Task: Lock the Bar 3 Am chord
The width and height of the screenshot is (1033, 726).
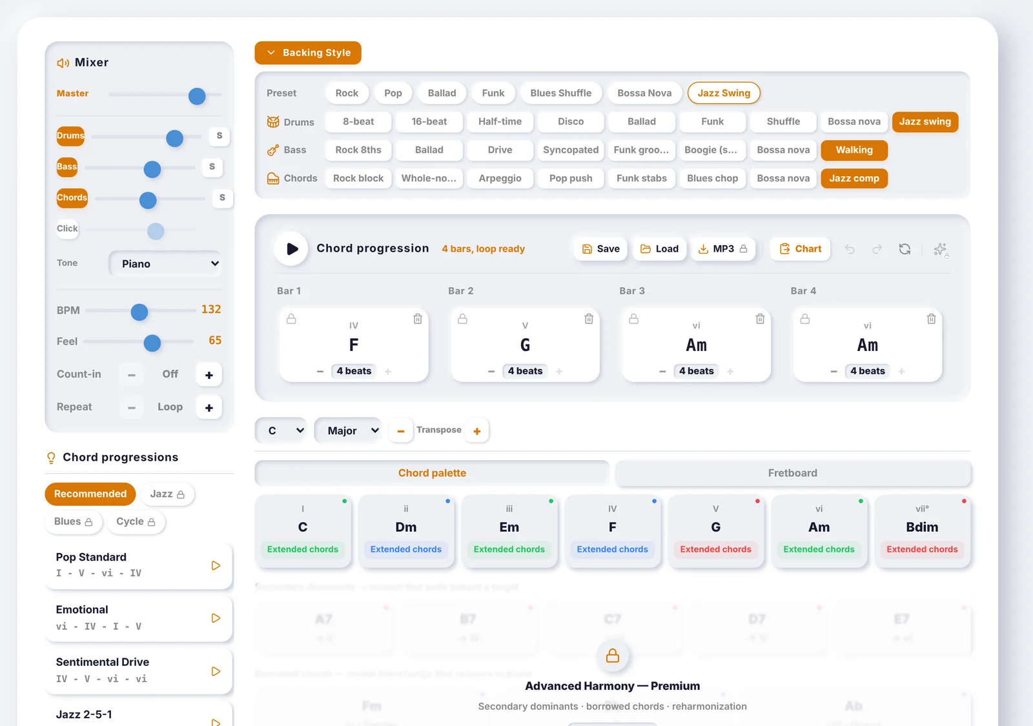Action: [x=634, y=319]
